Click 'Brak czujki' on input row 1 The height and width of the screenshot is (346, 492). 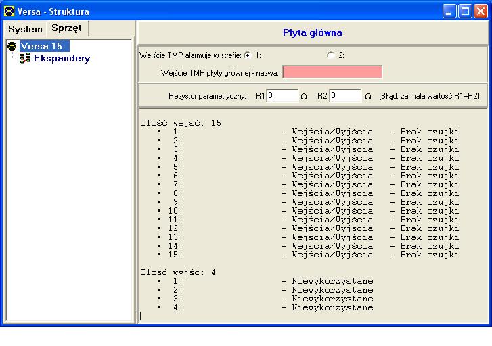429,132
